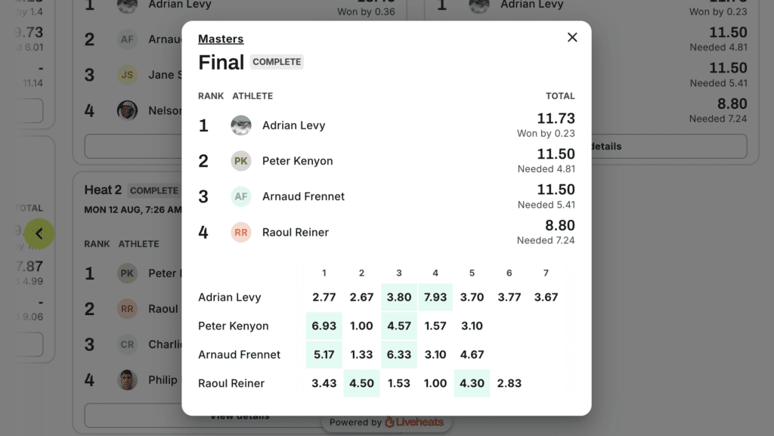Select Peter Kenyon's PK initials badge
This screenshot has height=436, width=774.
coord(240,161)
